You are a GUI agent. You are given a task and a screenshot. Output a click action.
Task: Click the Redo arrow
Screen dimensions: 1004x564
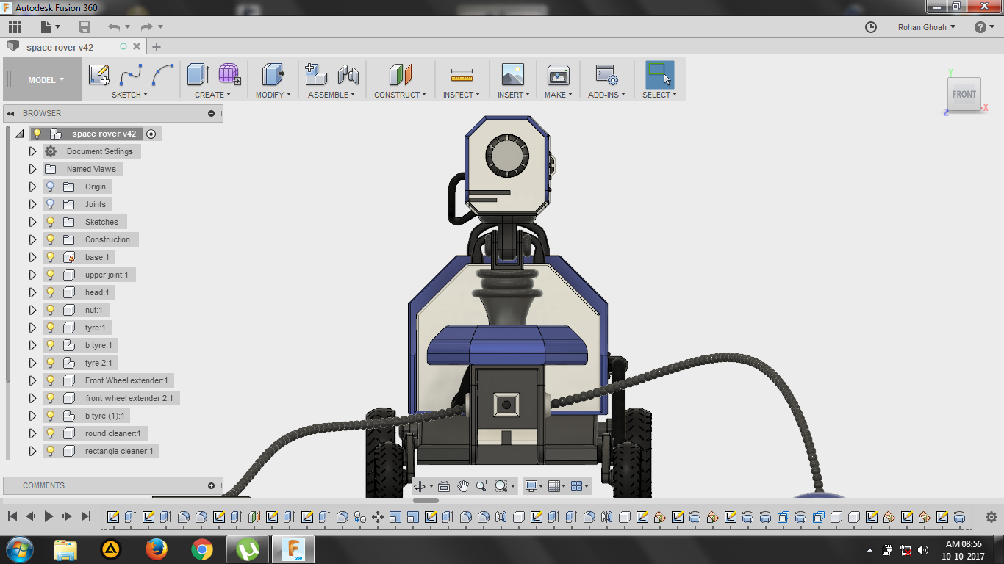pos(146,27)
